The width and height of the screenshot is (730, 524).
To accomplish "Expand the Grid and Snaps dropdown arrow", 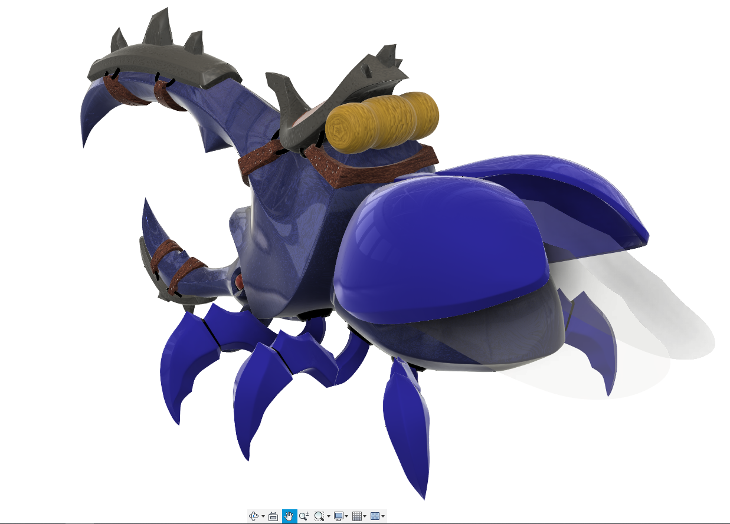I will pos(365,516).
